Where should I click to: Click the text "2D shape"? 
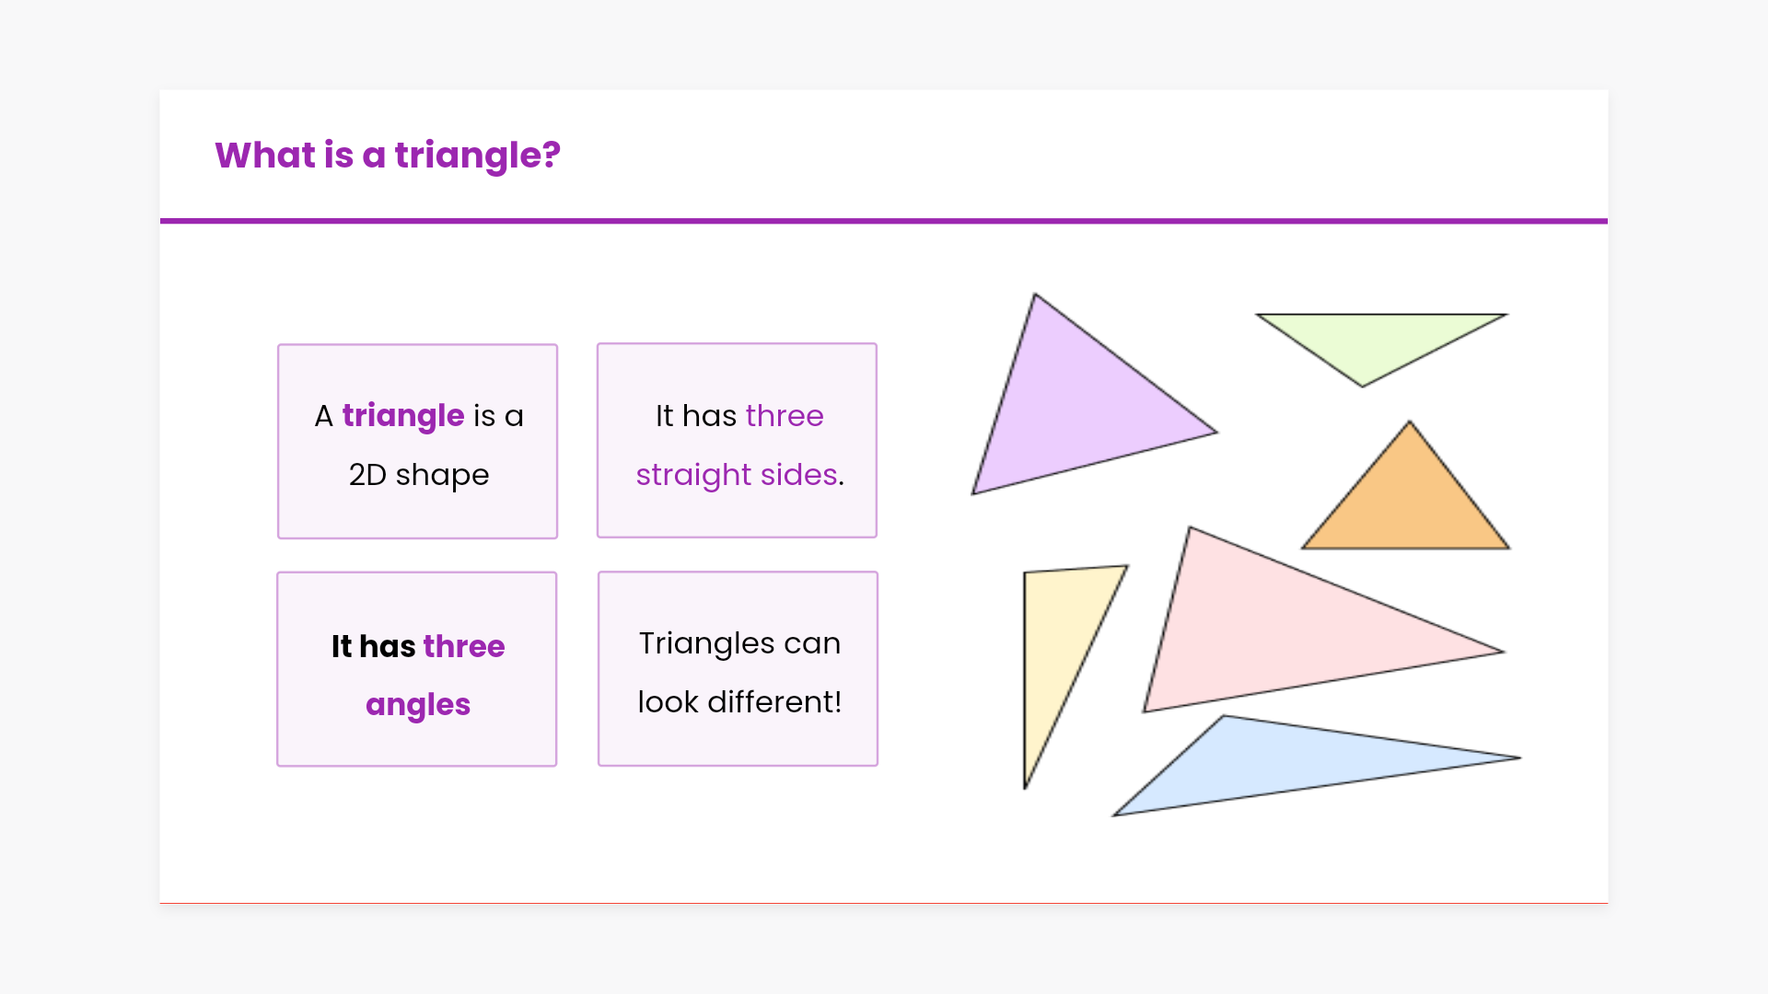[419, 475]
